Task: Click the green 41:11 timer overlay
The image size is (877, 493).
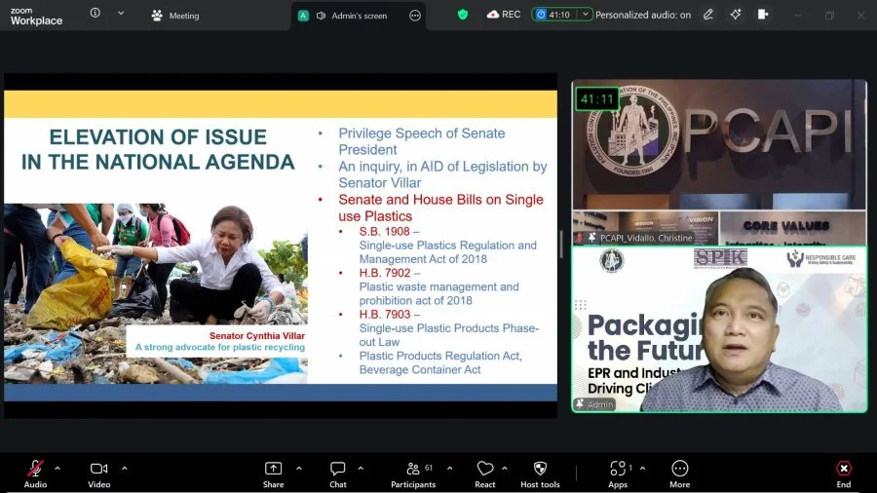Action: (597, 99)
